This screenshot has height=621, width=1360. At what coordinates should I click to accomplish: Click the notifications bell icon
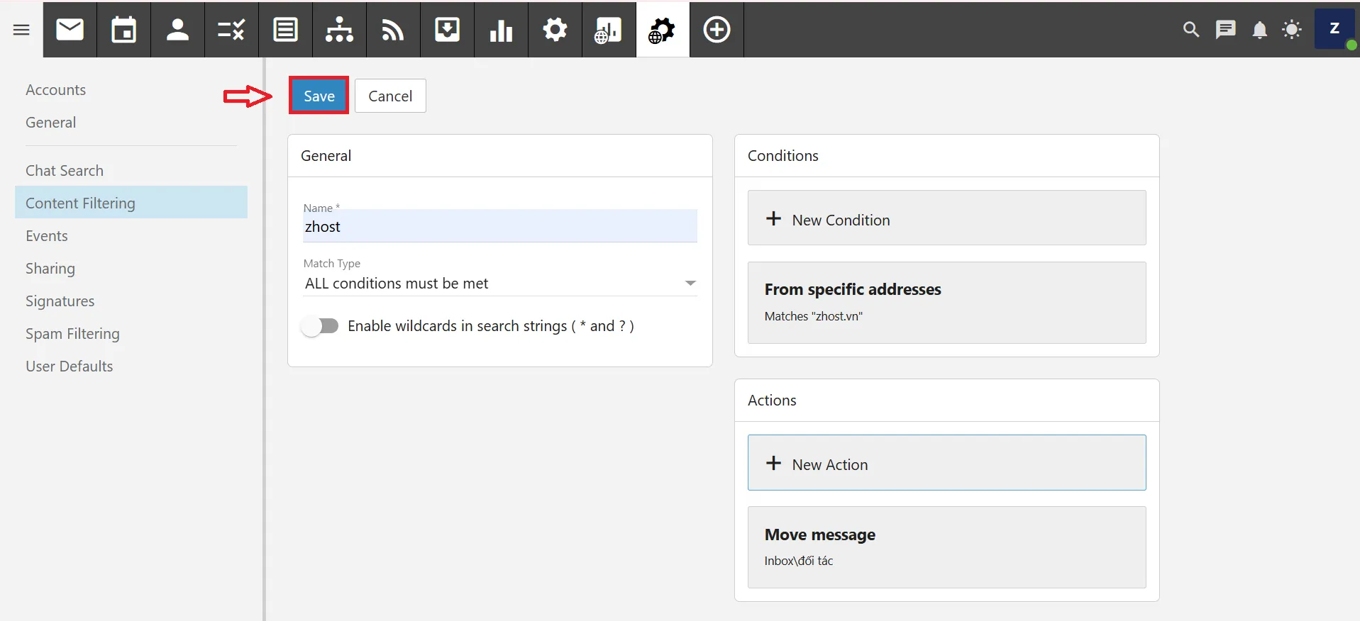tap(1259, 30)
